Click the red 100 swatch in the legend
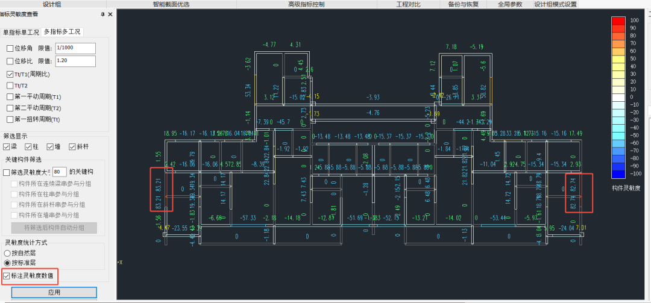This screenshot has width=651, height=303. [x=618, y=21]
